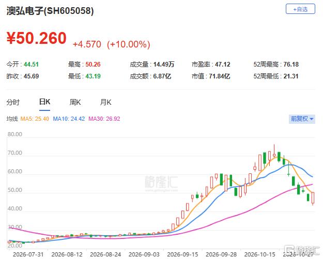Click the 60.00 price axis label
The width and height of the screenshot is (323, 259).
[x=14, y=171]
